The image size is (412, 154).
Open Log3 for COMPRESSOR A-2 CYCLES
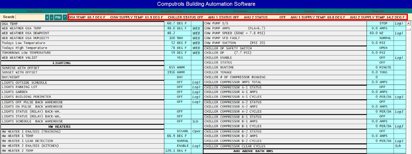tap(399, 112)
